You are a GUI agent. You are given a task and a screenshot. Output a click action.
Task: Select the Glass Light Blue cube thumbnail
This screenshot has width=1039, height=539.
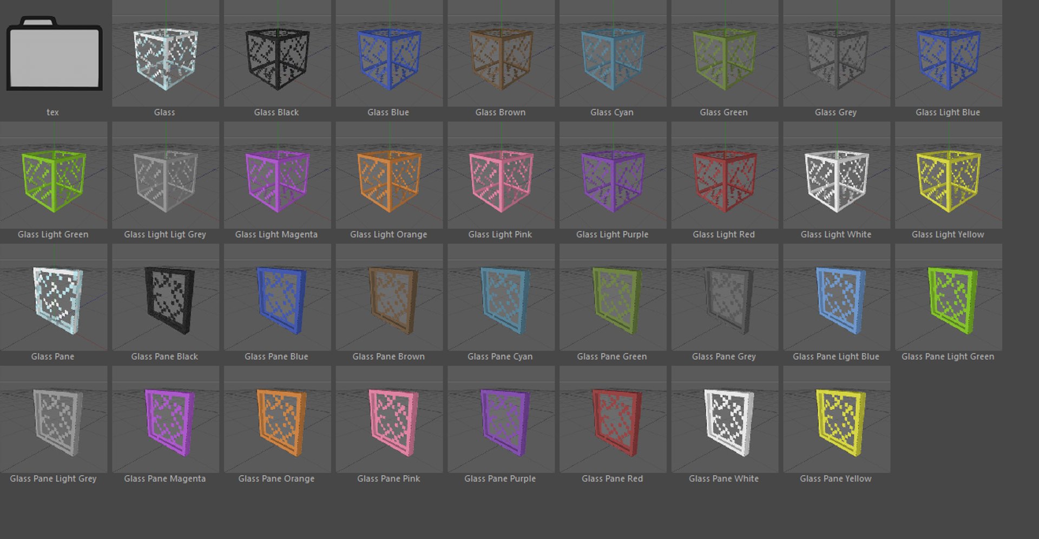click(x=949, y=53)
